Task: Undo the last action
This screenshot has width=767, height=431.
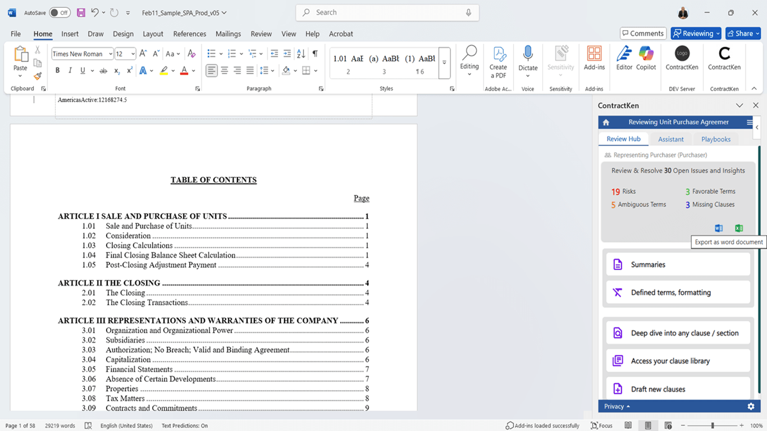Action: [x=95, y=12]
